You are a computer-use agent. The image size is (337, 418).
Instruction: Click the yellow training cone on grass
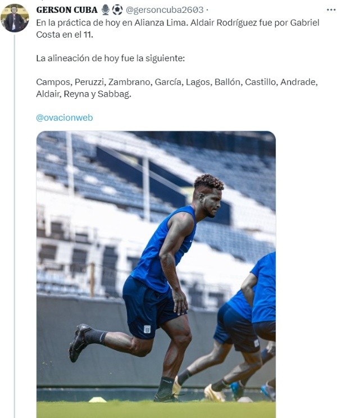[98, 399]
